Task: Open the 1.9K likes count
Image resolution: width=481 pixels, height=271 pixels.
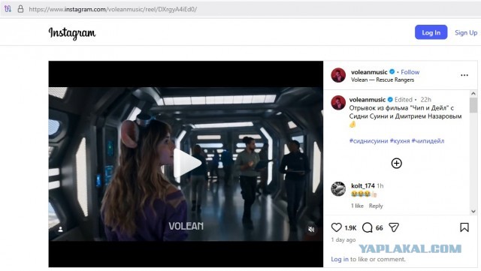Action: click(x=350, y=227)
